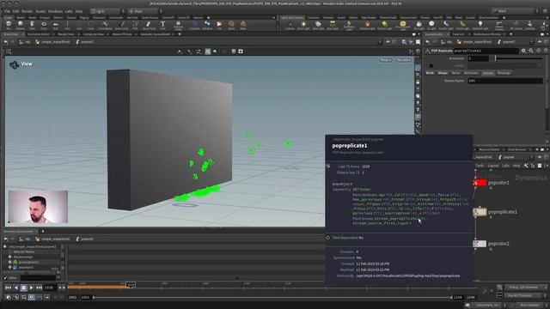550x309 pixels.
Task: Select the Sphere shelf tool
Action: click(x=21, y=25)
